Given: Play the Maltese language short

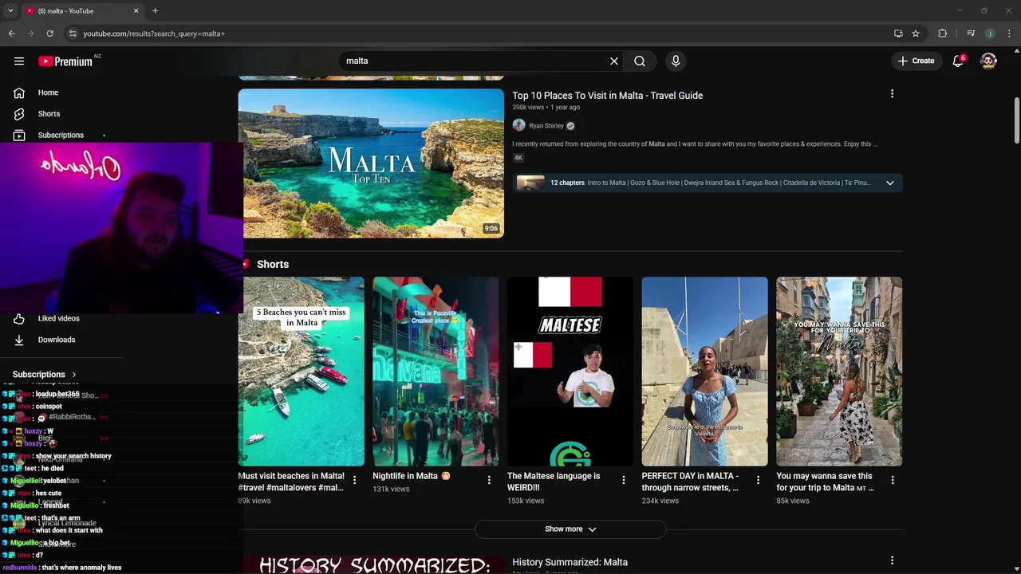Looking at the screenshot, I should (570, 372).
